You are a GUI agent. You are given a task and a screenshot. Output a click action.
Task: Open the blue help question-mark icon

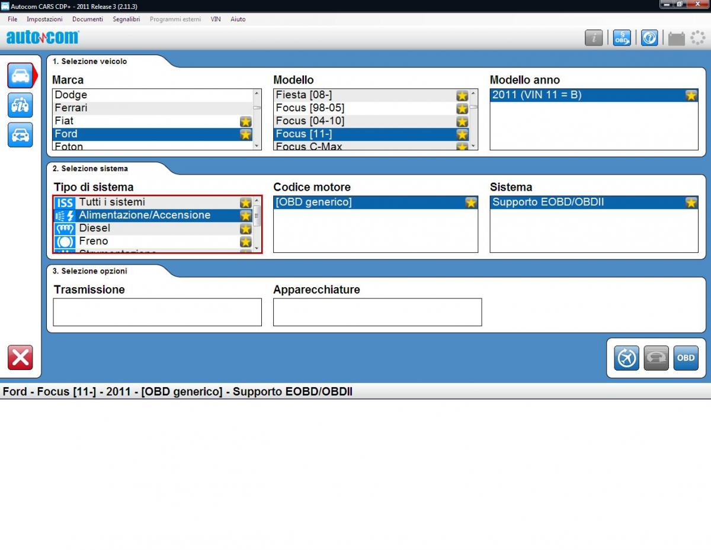coord(649,38)
